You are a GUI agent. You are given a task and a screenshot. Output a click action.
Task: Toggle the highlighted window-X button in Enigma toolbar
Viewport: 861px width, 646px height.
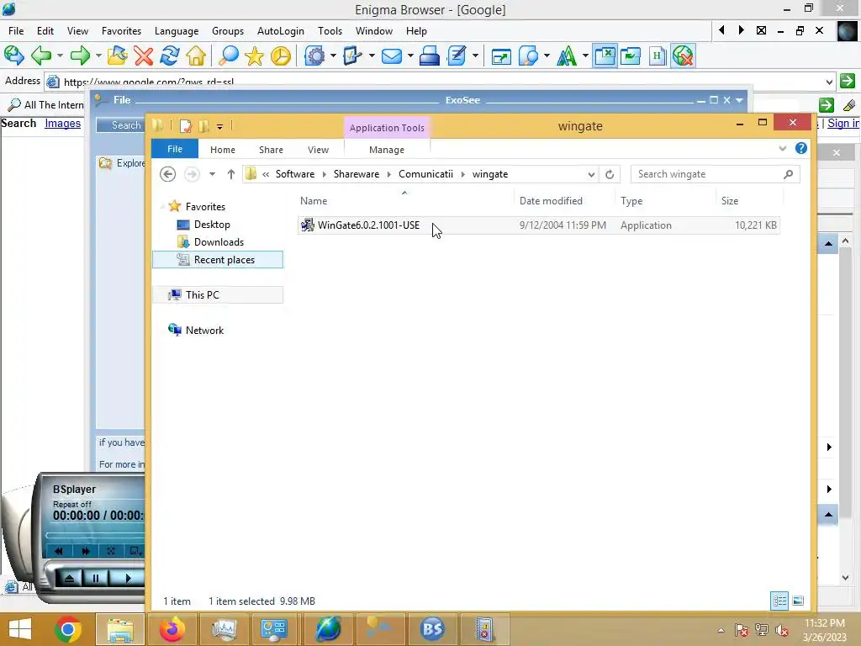coord(605,56)
